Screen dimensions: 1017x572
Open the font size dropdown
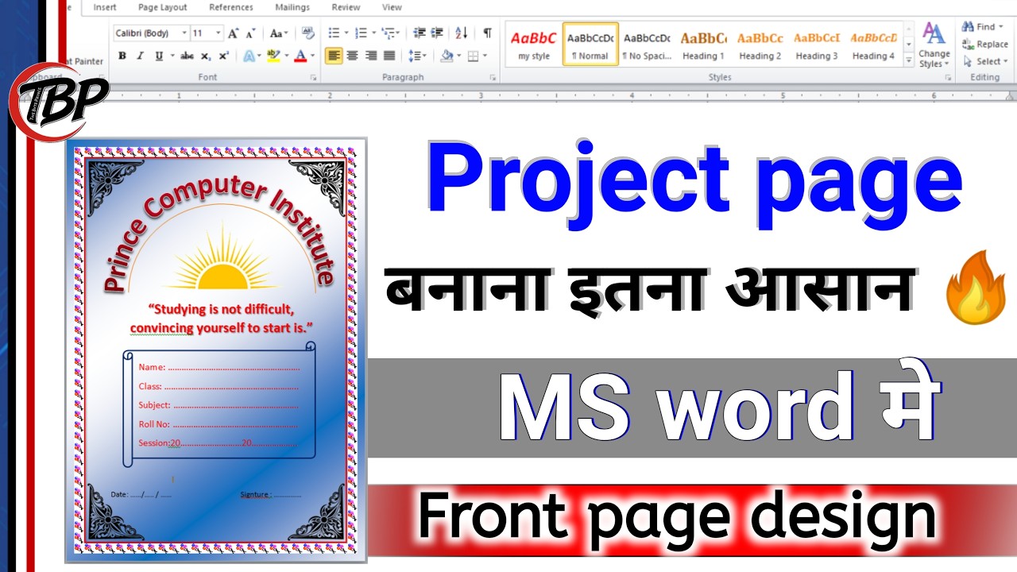(x=218, y=33)
